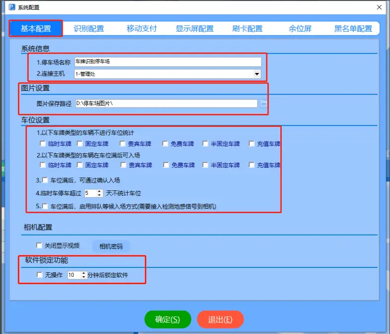Check 临时车牌 under 不进行车位统计
Image resolution: width=390 pixels, height=334 pixels.
(43, 144)
